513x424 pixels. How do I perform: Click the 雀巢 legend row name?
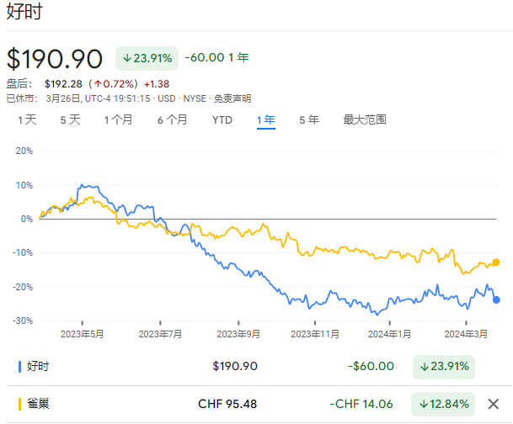38,404
